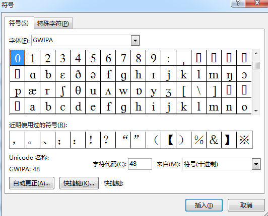Select the ɛ symbol cell
The height and width of the screenshot is (216, 268).
pos(63,74)
